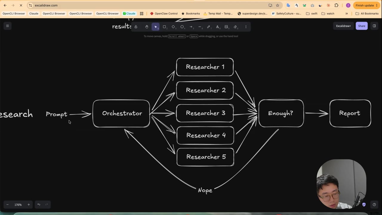Select the Hand panning tool
382x215 pixels.
(x=147, y=27)
